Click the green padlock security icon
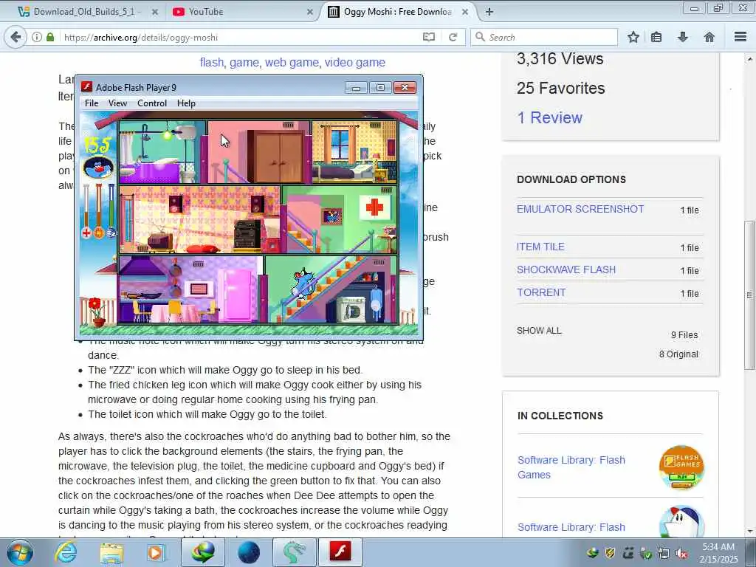 click(50, 37)
